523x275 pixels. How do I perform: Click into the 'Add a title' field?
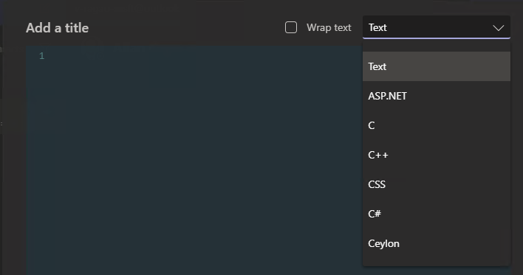[x=58, y=28]
